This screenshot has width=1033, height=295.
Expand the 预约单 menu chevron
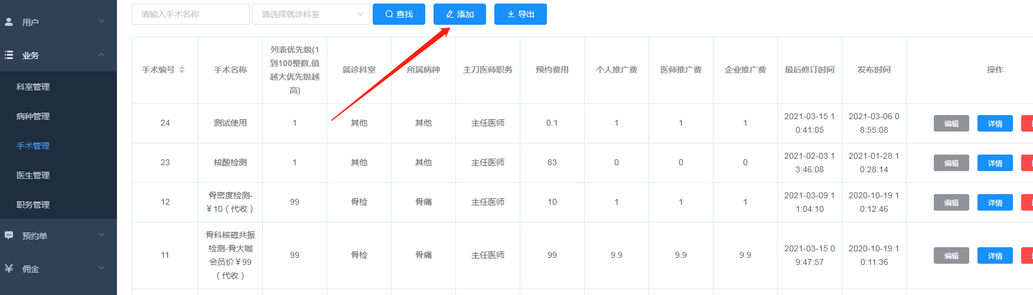point(102,235)
